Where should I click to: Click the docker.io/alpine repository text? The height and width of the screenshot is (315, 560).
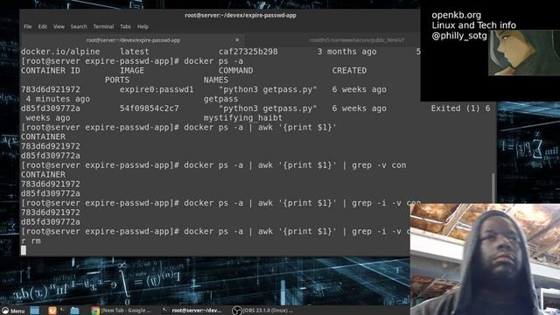click(x=60, y=52)
